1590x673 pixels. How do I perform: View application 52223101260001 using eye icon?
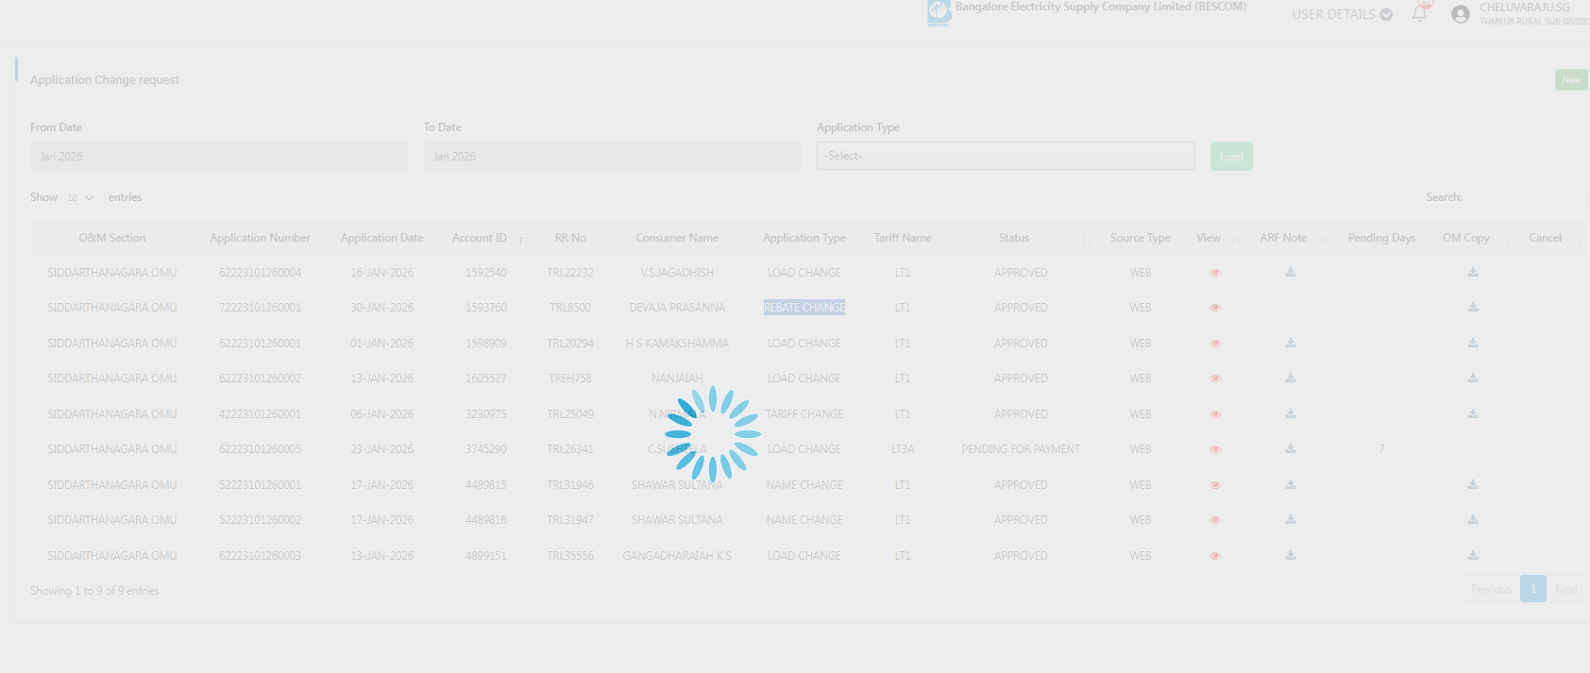(1215, 485)
